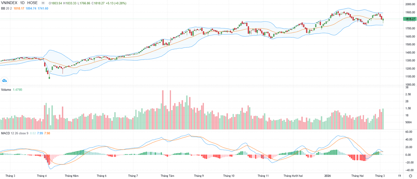Open chart settings via the gear icon
This screenshot has width=417, height=179.
point(410,176)
